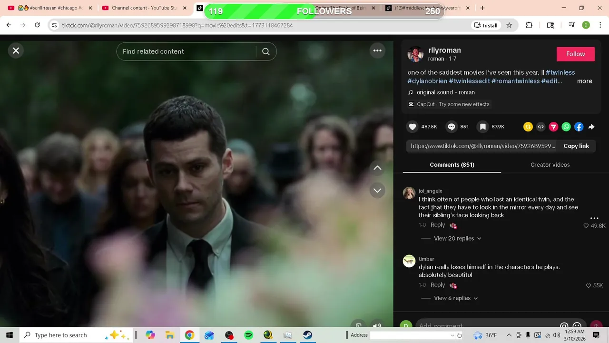Viewport: 609px width, 343px height.
Task: Open Spotify from the taskbar
Action: coord(248,335)
